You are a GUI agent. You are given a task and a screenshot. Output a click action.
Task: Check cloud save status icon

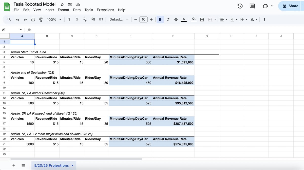point(78,4)
